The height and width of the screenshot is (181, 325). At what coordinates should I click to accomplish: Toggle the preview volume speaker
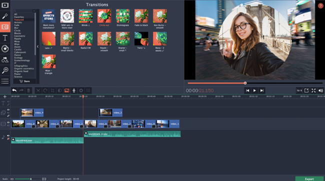click(x=320, y=91)
